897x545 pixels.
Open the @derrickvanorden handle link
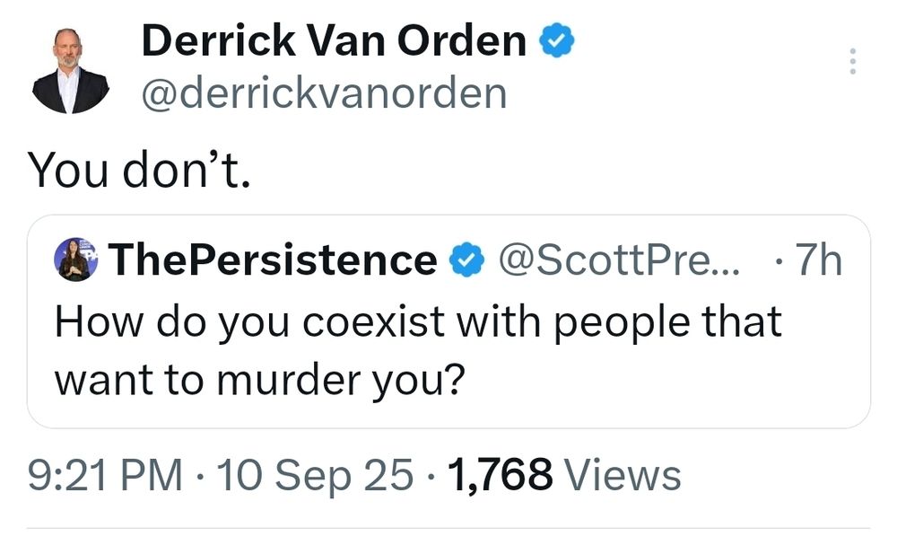[x=323, y=93]
